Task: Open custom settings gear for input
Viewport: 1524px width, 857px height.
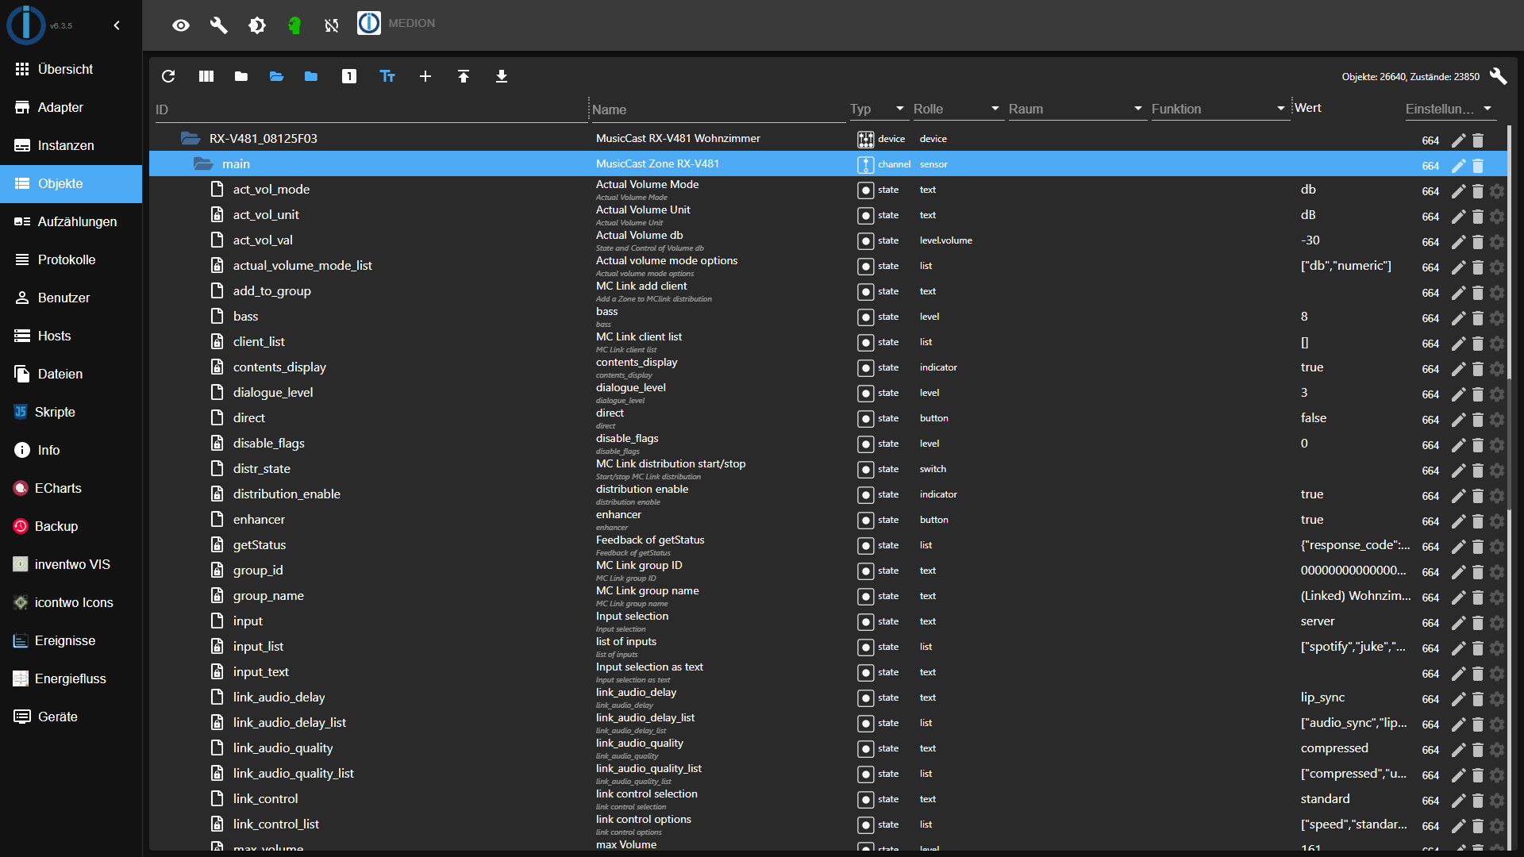Action: tap(1497, 623)
